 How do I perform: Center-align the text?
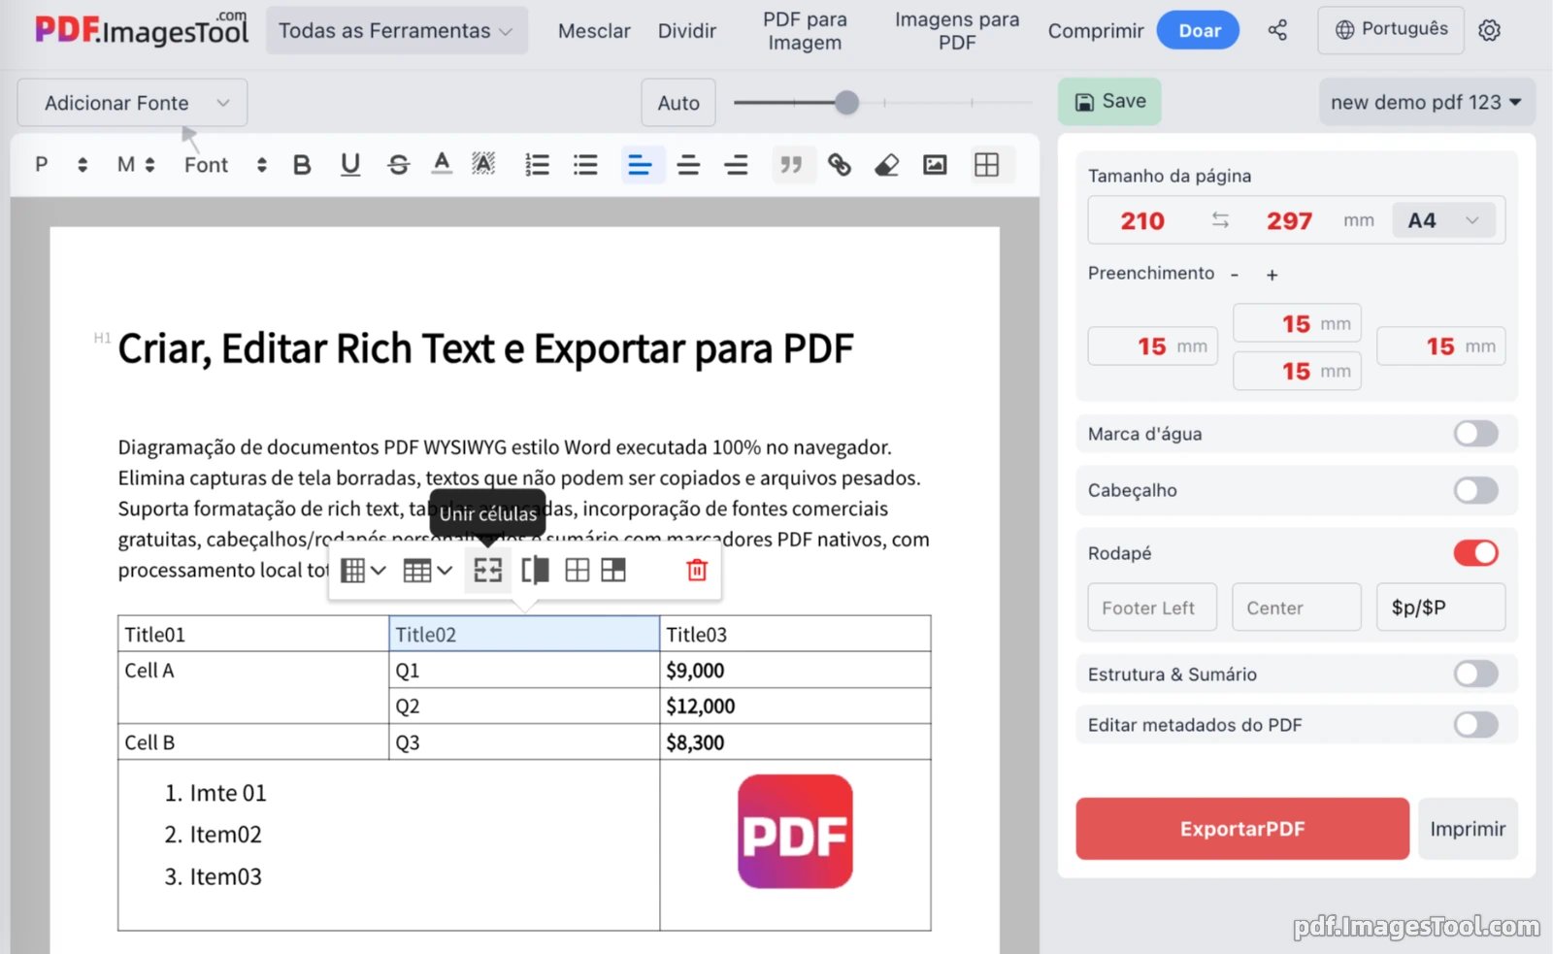[x=688, y=165]
